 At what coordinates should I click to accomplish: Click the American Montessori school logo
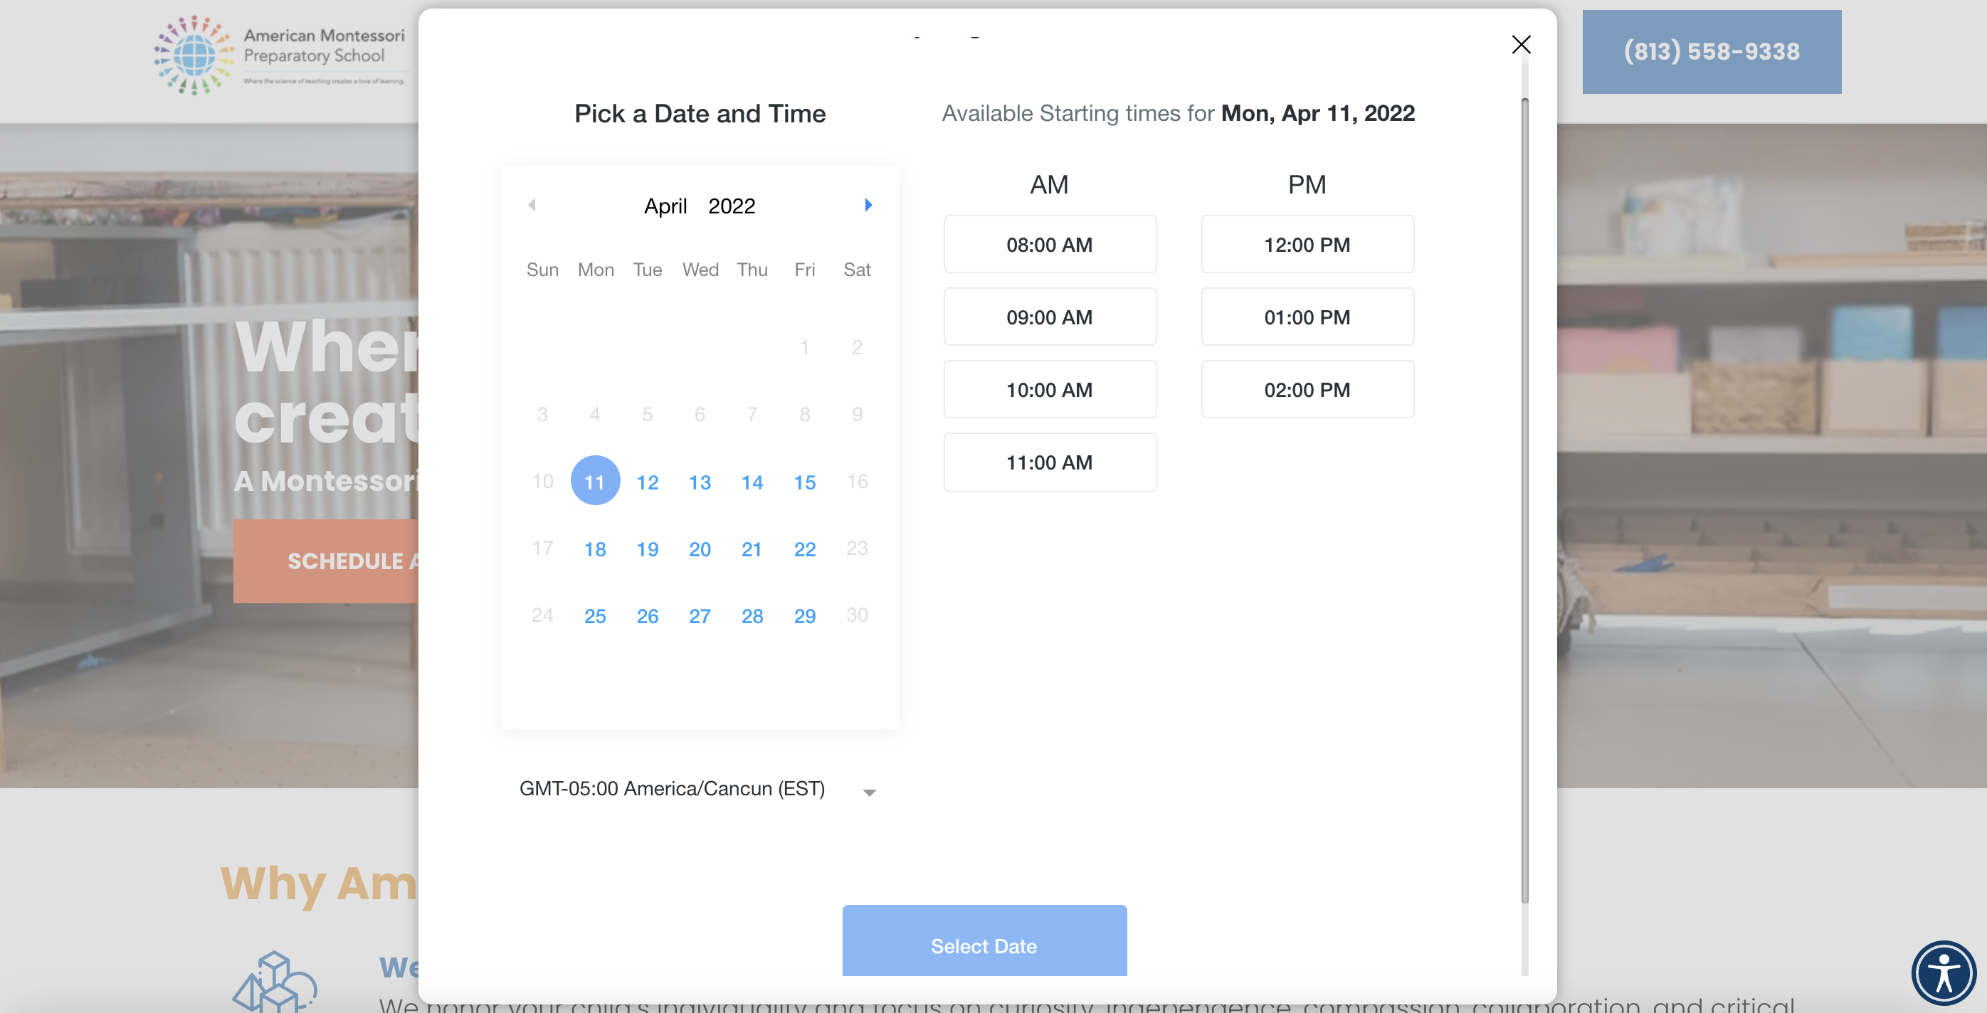pos(280,55)
